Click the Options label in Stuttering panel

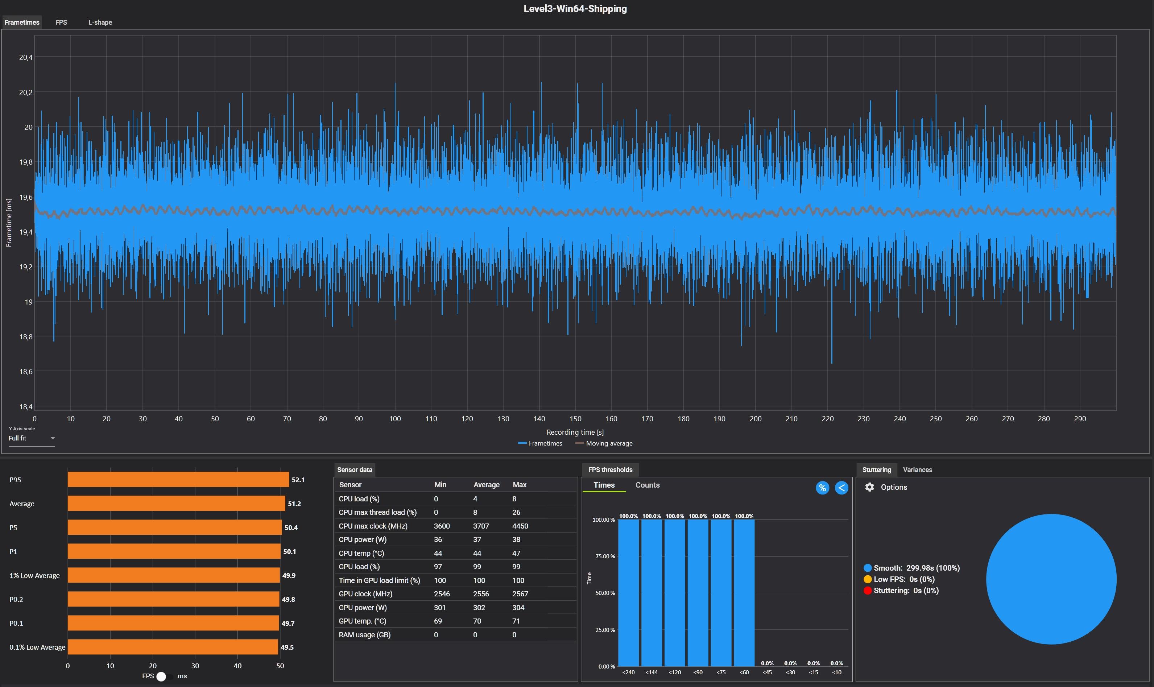(x=893, y=488)
